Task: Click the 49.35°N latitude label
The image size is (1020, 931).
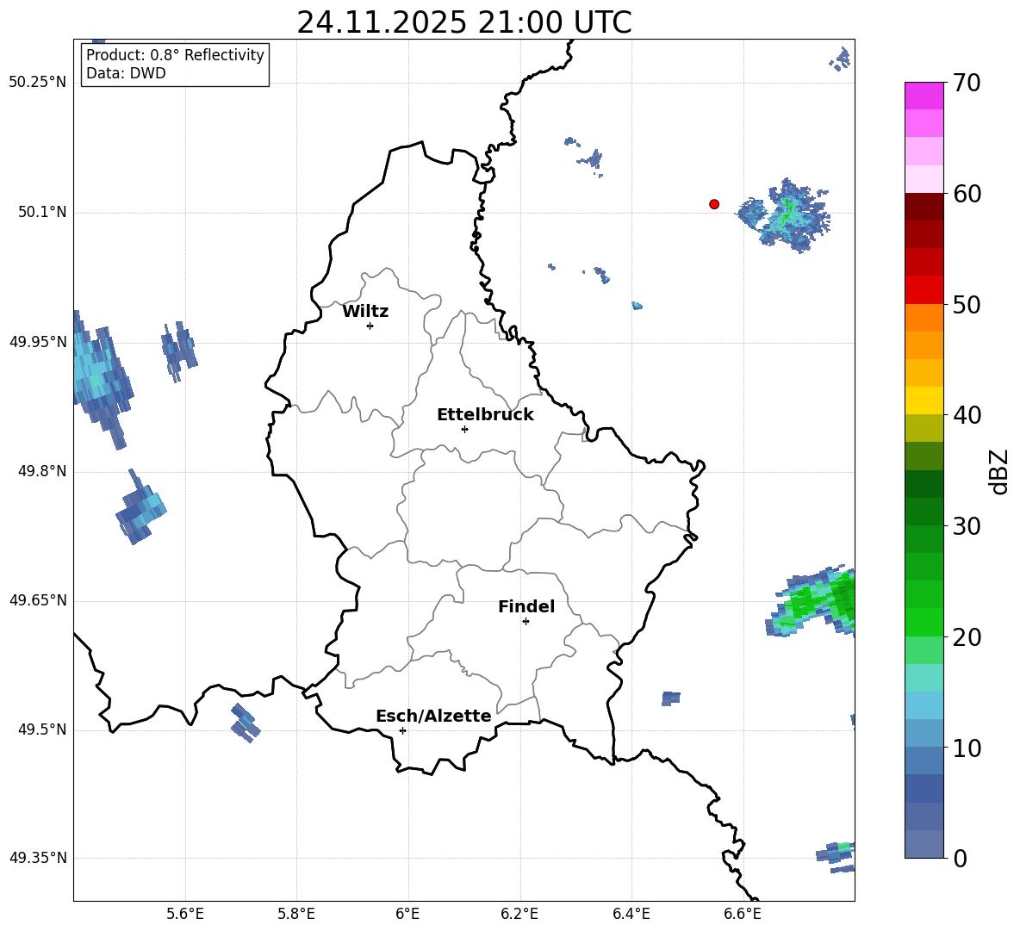Action: point(38,858)
